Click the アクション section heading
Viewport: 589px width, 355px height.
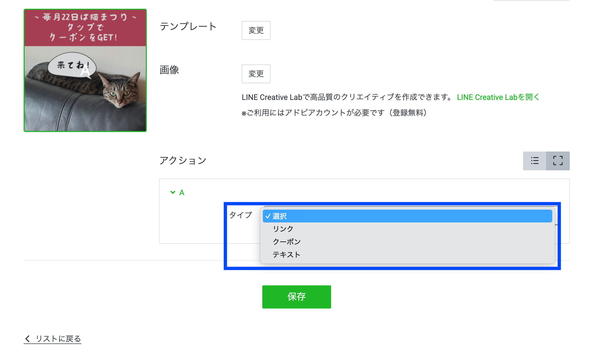(183, 161)
